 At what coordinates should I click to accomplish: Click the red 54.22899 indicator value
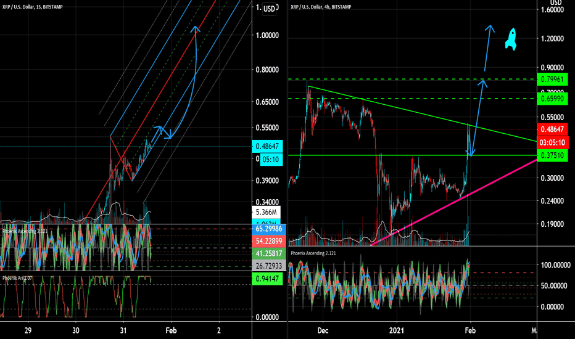tap(269, 241)
